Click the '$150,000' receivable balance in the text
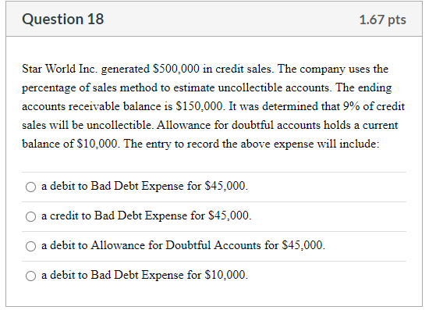443x310 pixels. click(x=200, y=107)
